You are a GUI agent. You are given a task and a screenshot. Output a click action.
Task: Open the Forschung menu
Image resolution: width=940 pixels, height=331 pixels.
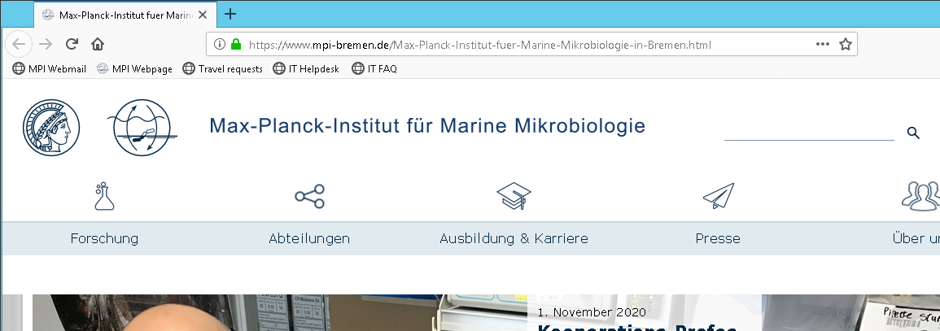(104, 238)
